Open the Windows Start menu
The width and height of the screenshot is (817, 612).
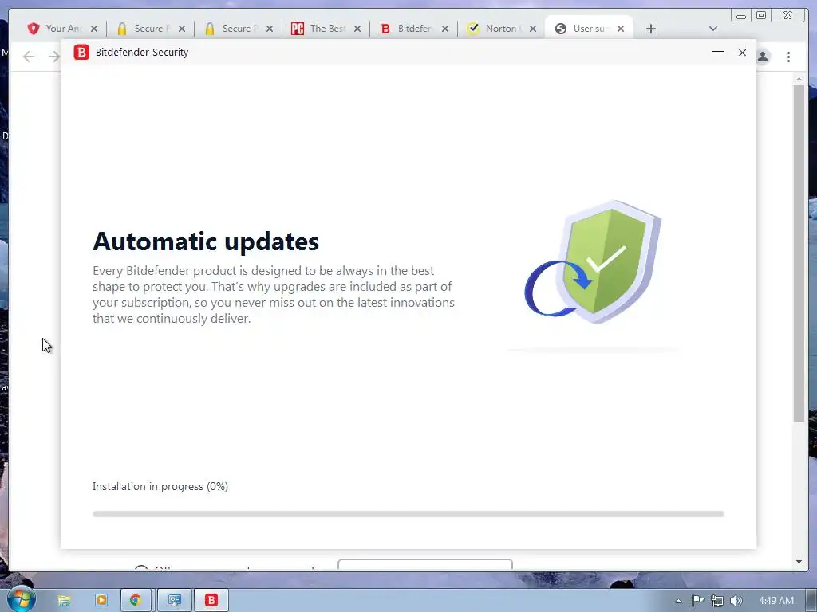tap(20, 599)
